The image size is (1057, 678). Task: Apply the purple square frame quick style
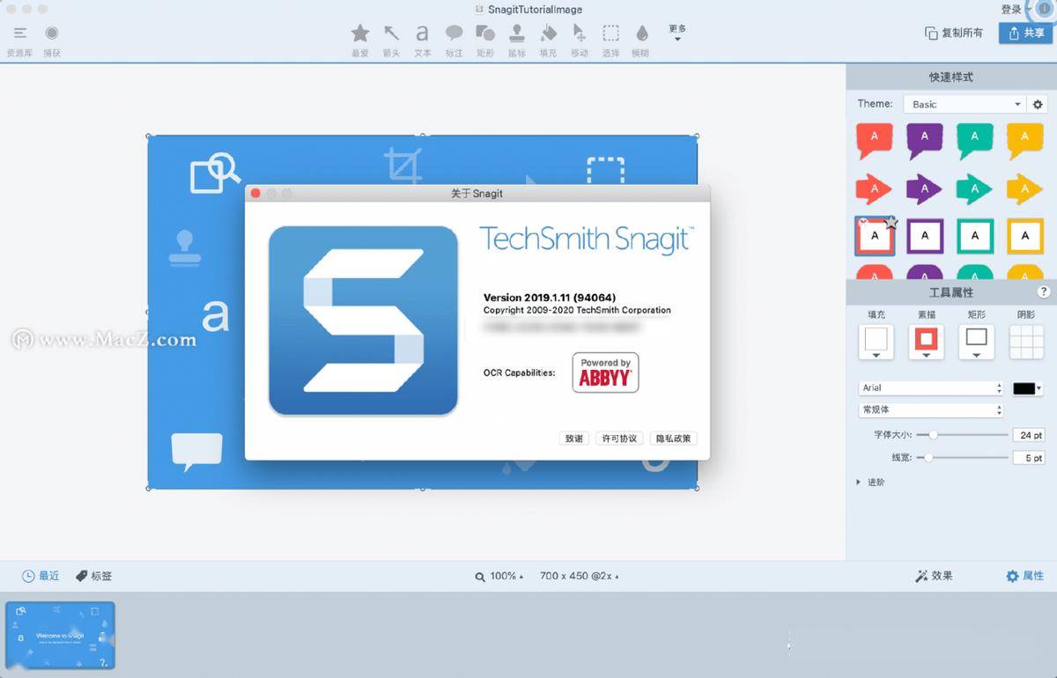click(924, 236)
